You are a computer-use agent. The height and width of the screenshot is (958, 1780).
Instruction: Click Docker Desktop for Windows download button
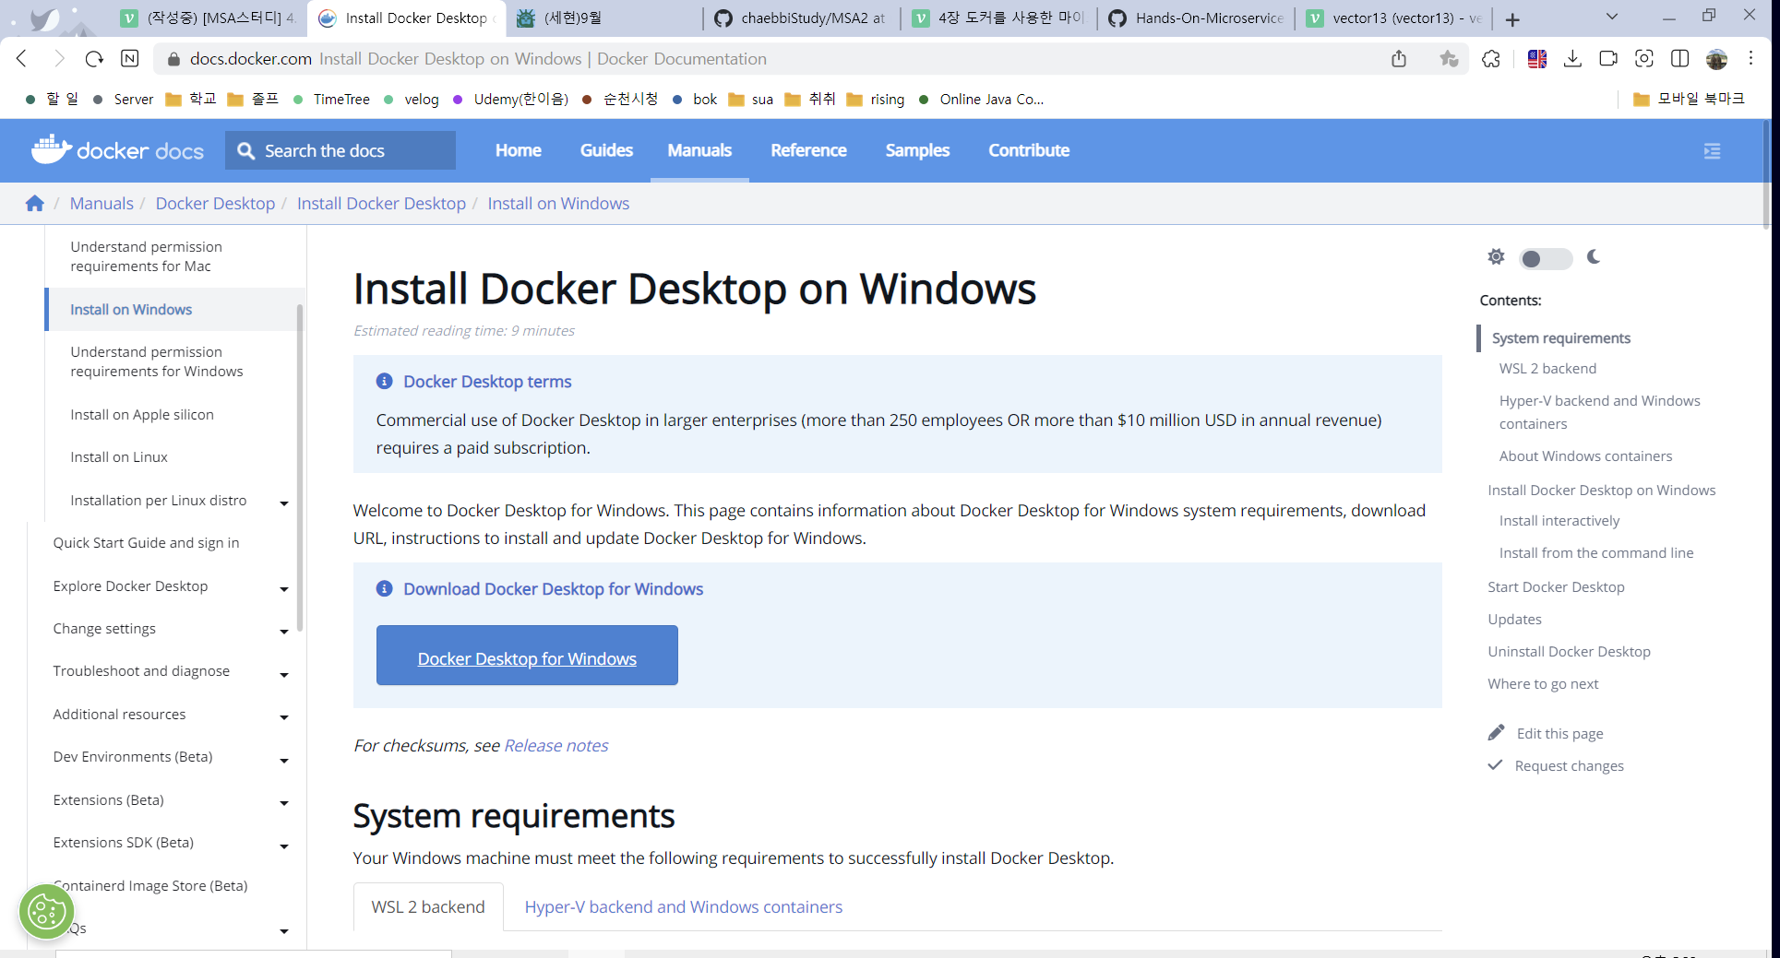tap(527, 656)
